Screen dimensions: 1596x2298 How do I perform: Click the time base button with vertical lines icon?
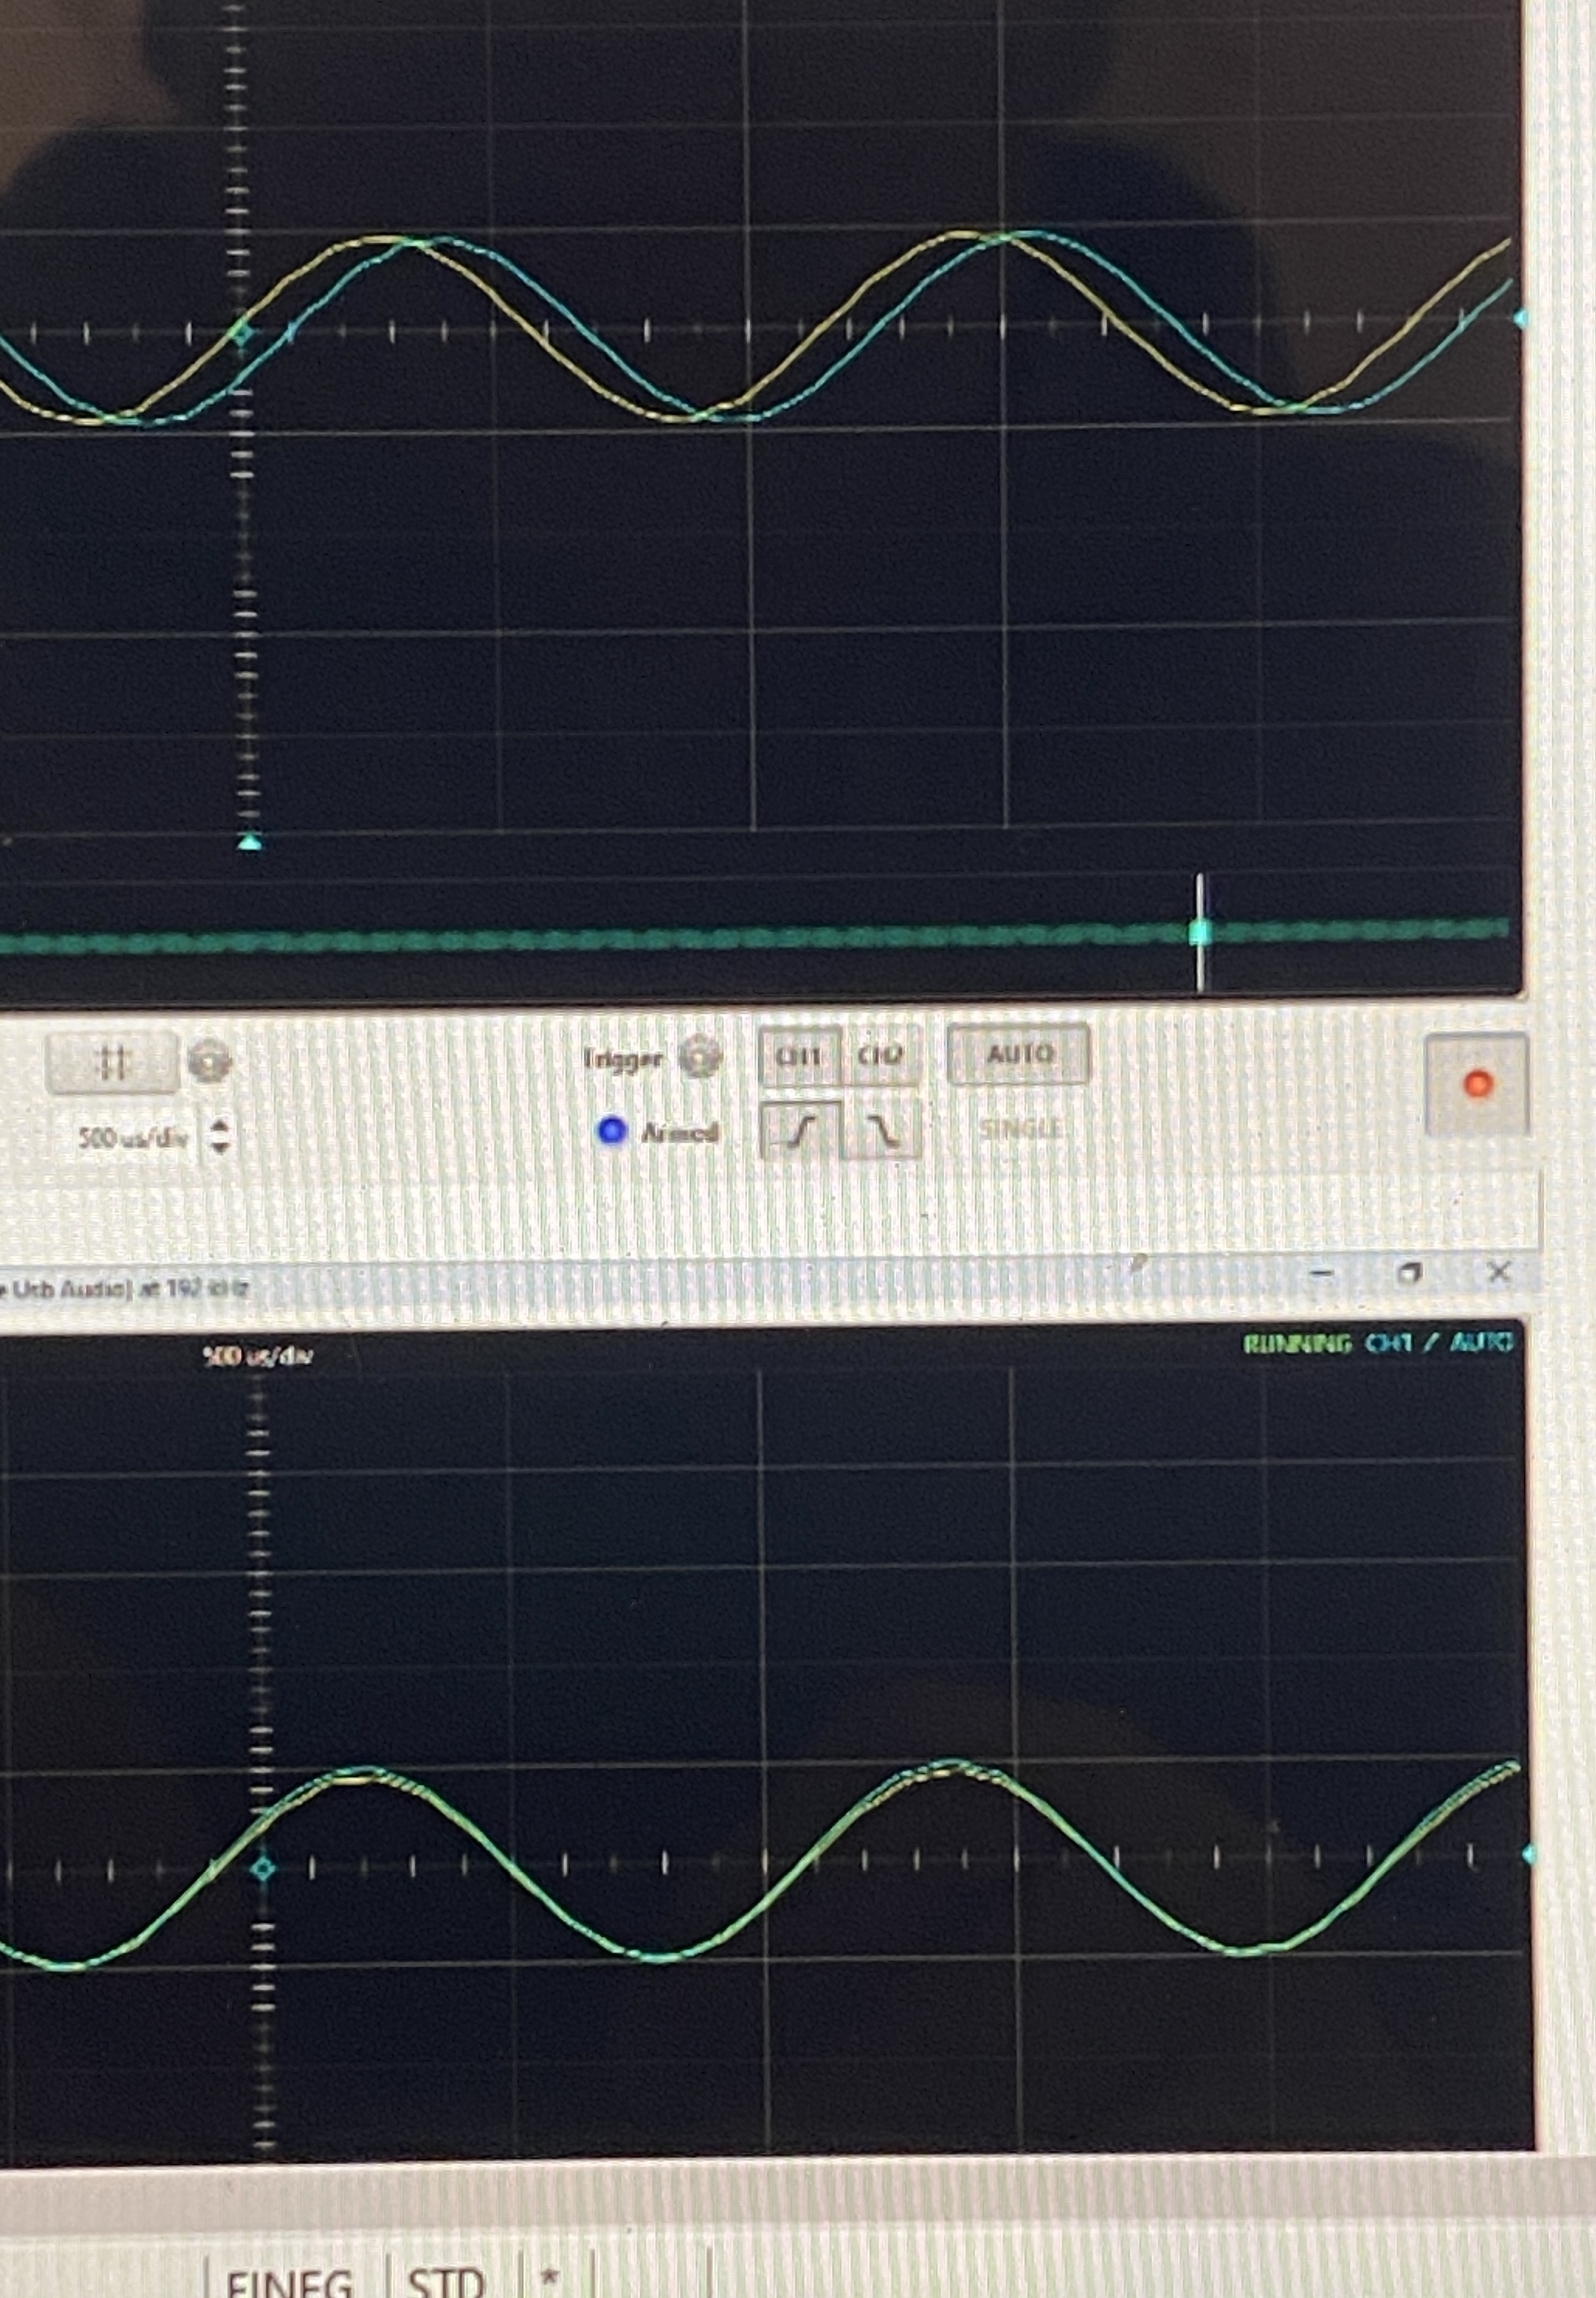112,1062
